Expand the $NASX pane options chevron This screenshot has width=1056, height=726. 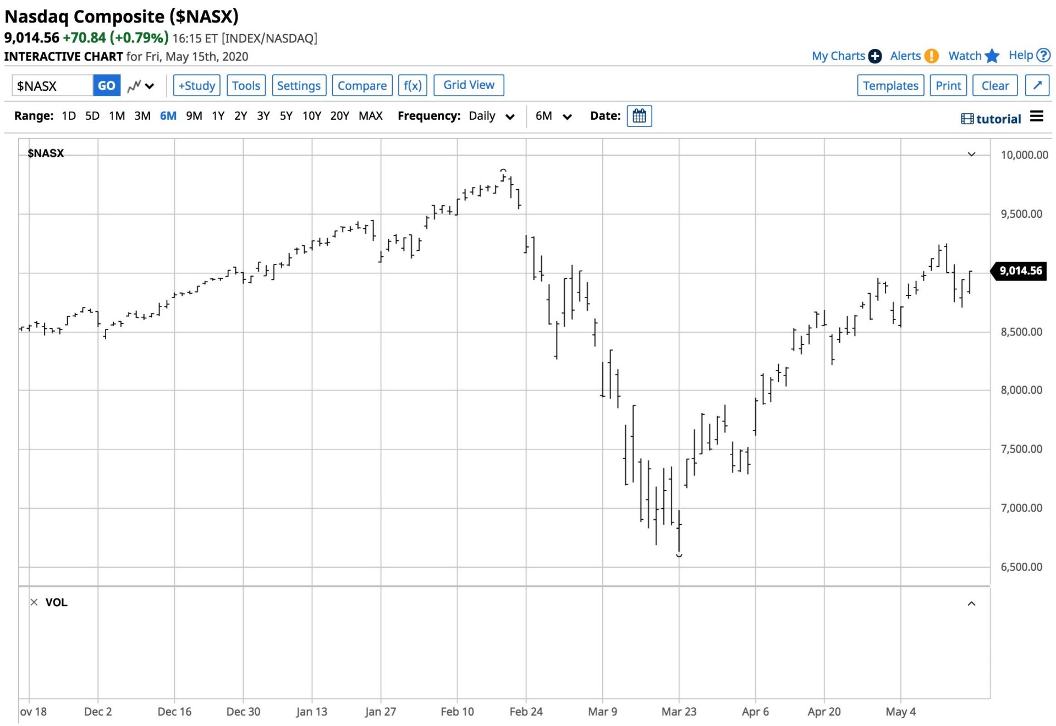(971, 155)
